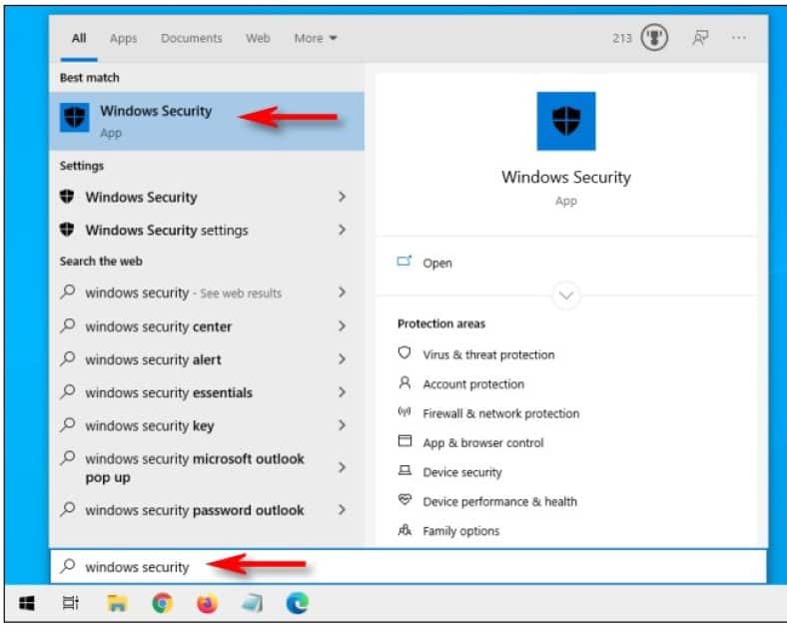Open the Windows Start button
Viewport: 787px width, 630px height.
[27, 603]
